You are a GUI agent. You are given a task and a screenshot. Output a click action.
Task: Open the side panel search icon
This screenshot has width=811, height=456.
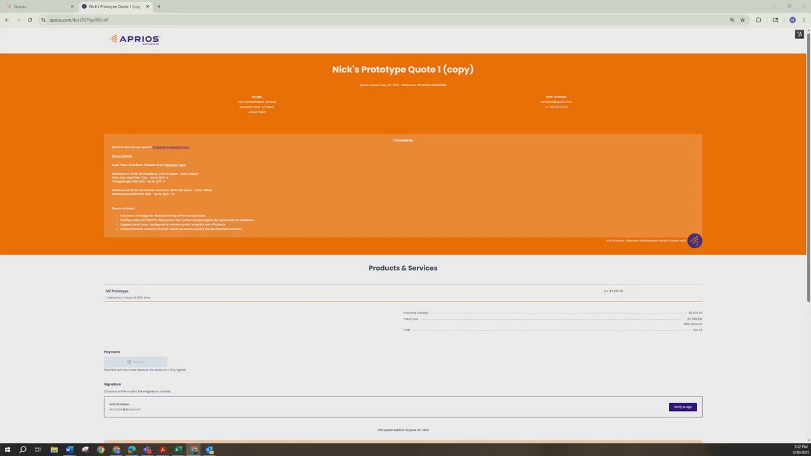(776, 20)
